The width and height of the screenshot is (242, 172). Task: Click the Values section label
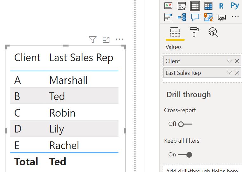click(x=174, y=47)
